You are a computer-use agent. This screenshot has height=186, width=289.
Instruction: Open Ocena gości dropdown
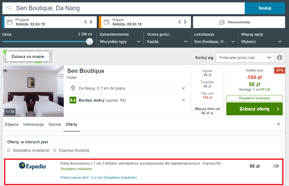[167, 42]
